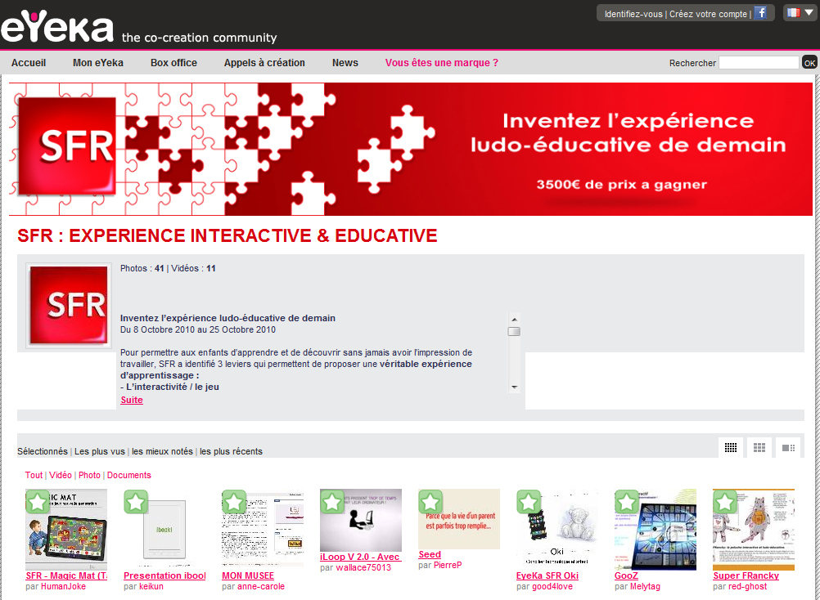Image resolution: width=820 pixels, height=600 pixels.
Task: Click the eYeka logo
Action: 57,26
